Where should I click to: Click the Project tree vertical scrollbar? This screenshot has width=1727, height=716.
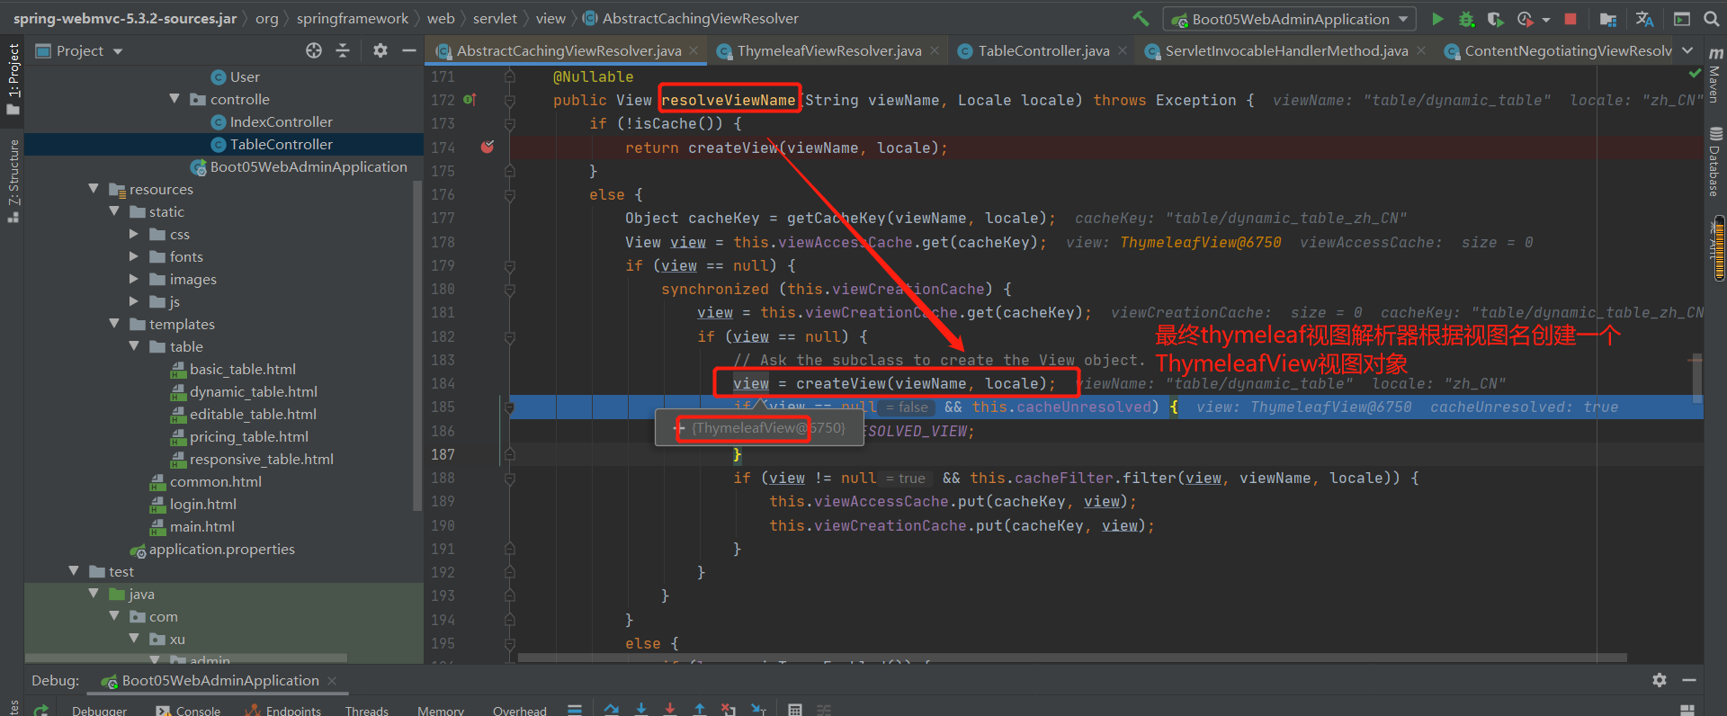click(x=416, y=345)
